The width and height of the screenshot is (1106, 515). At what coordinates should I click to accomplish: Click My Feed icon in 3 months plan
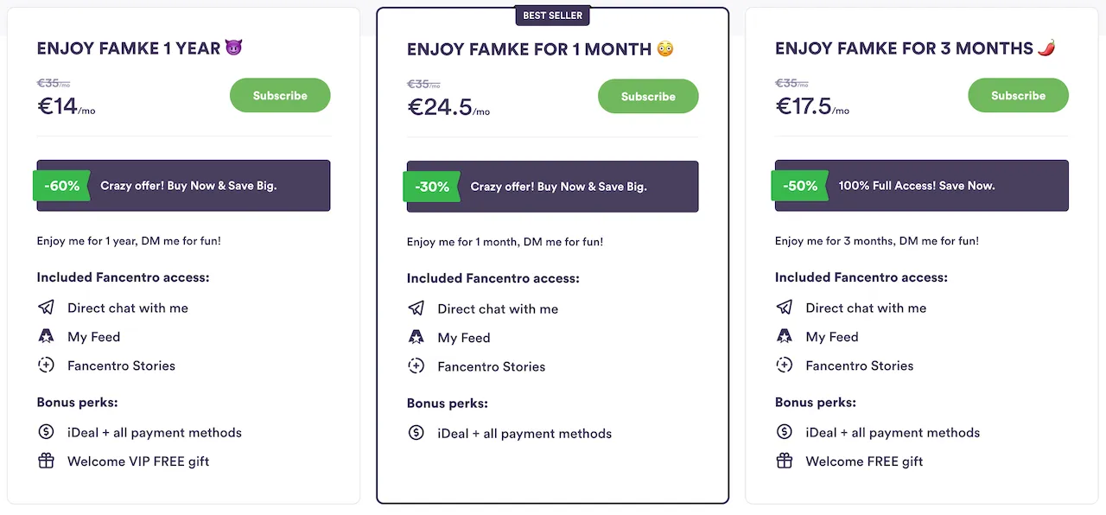point(784,336)
